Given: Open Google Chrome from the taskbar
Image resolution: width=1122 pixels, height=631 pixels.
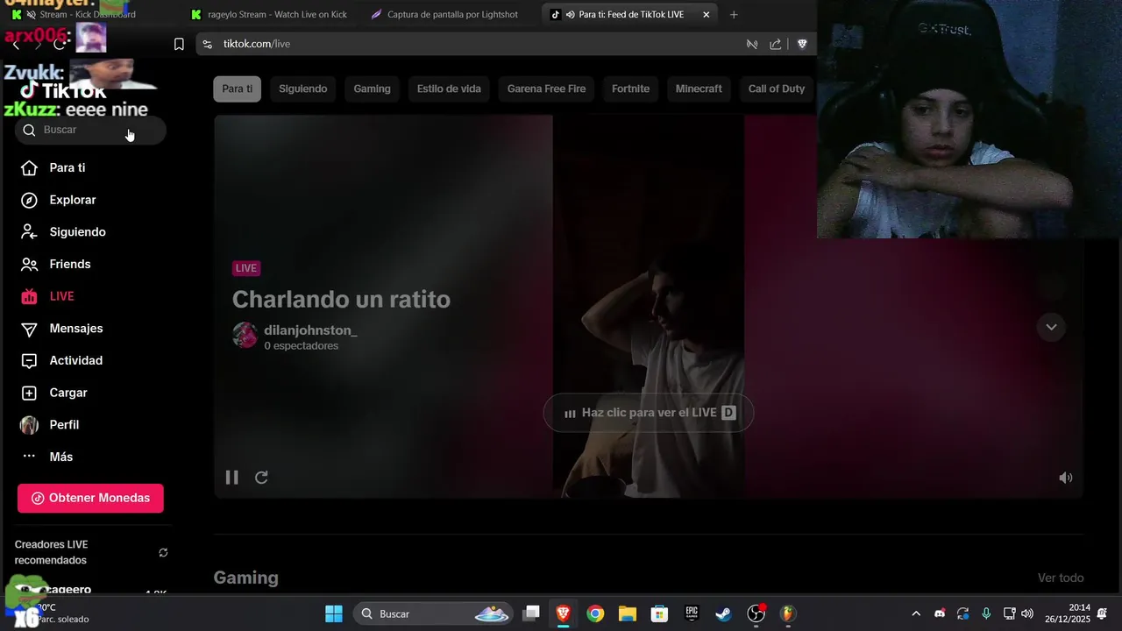Looking at the screenshot, I should pyautogui.click(x=595, y=613).
